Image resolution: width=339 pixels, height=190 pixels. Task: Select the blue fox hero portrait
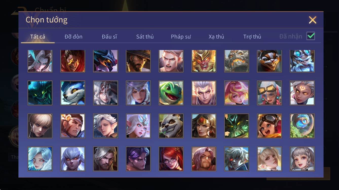coord(73,93)
